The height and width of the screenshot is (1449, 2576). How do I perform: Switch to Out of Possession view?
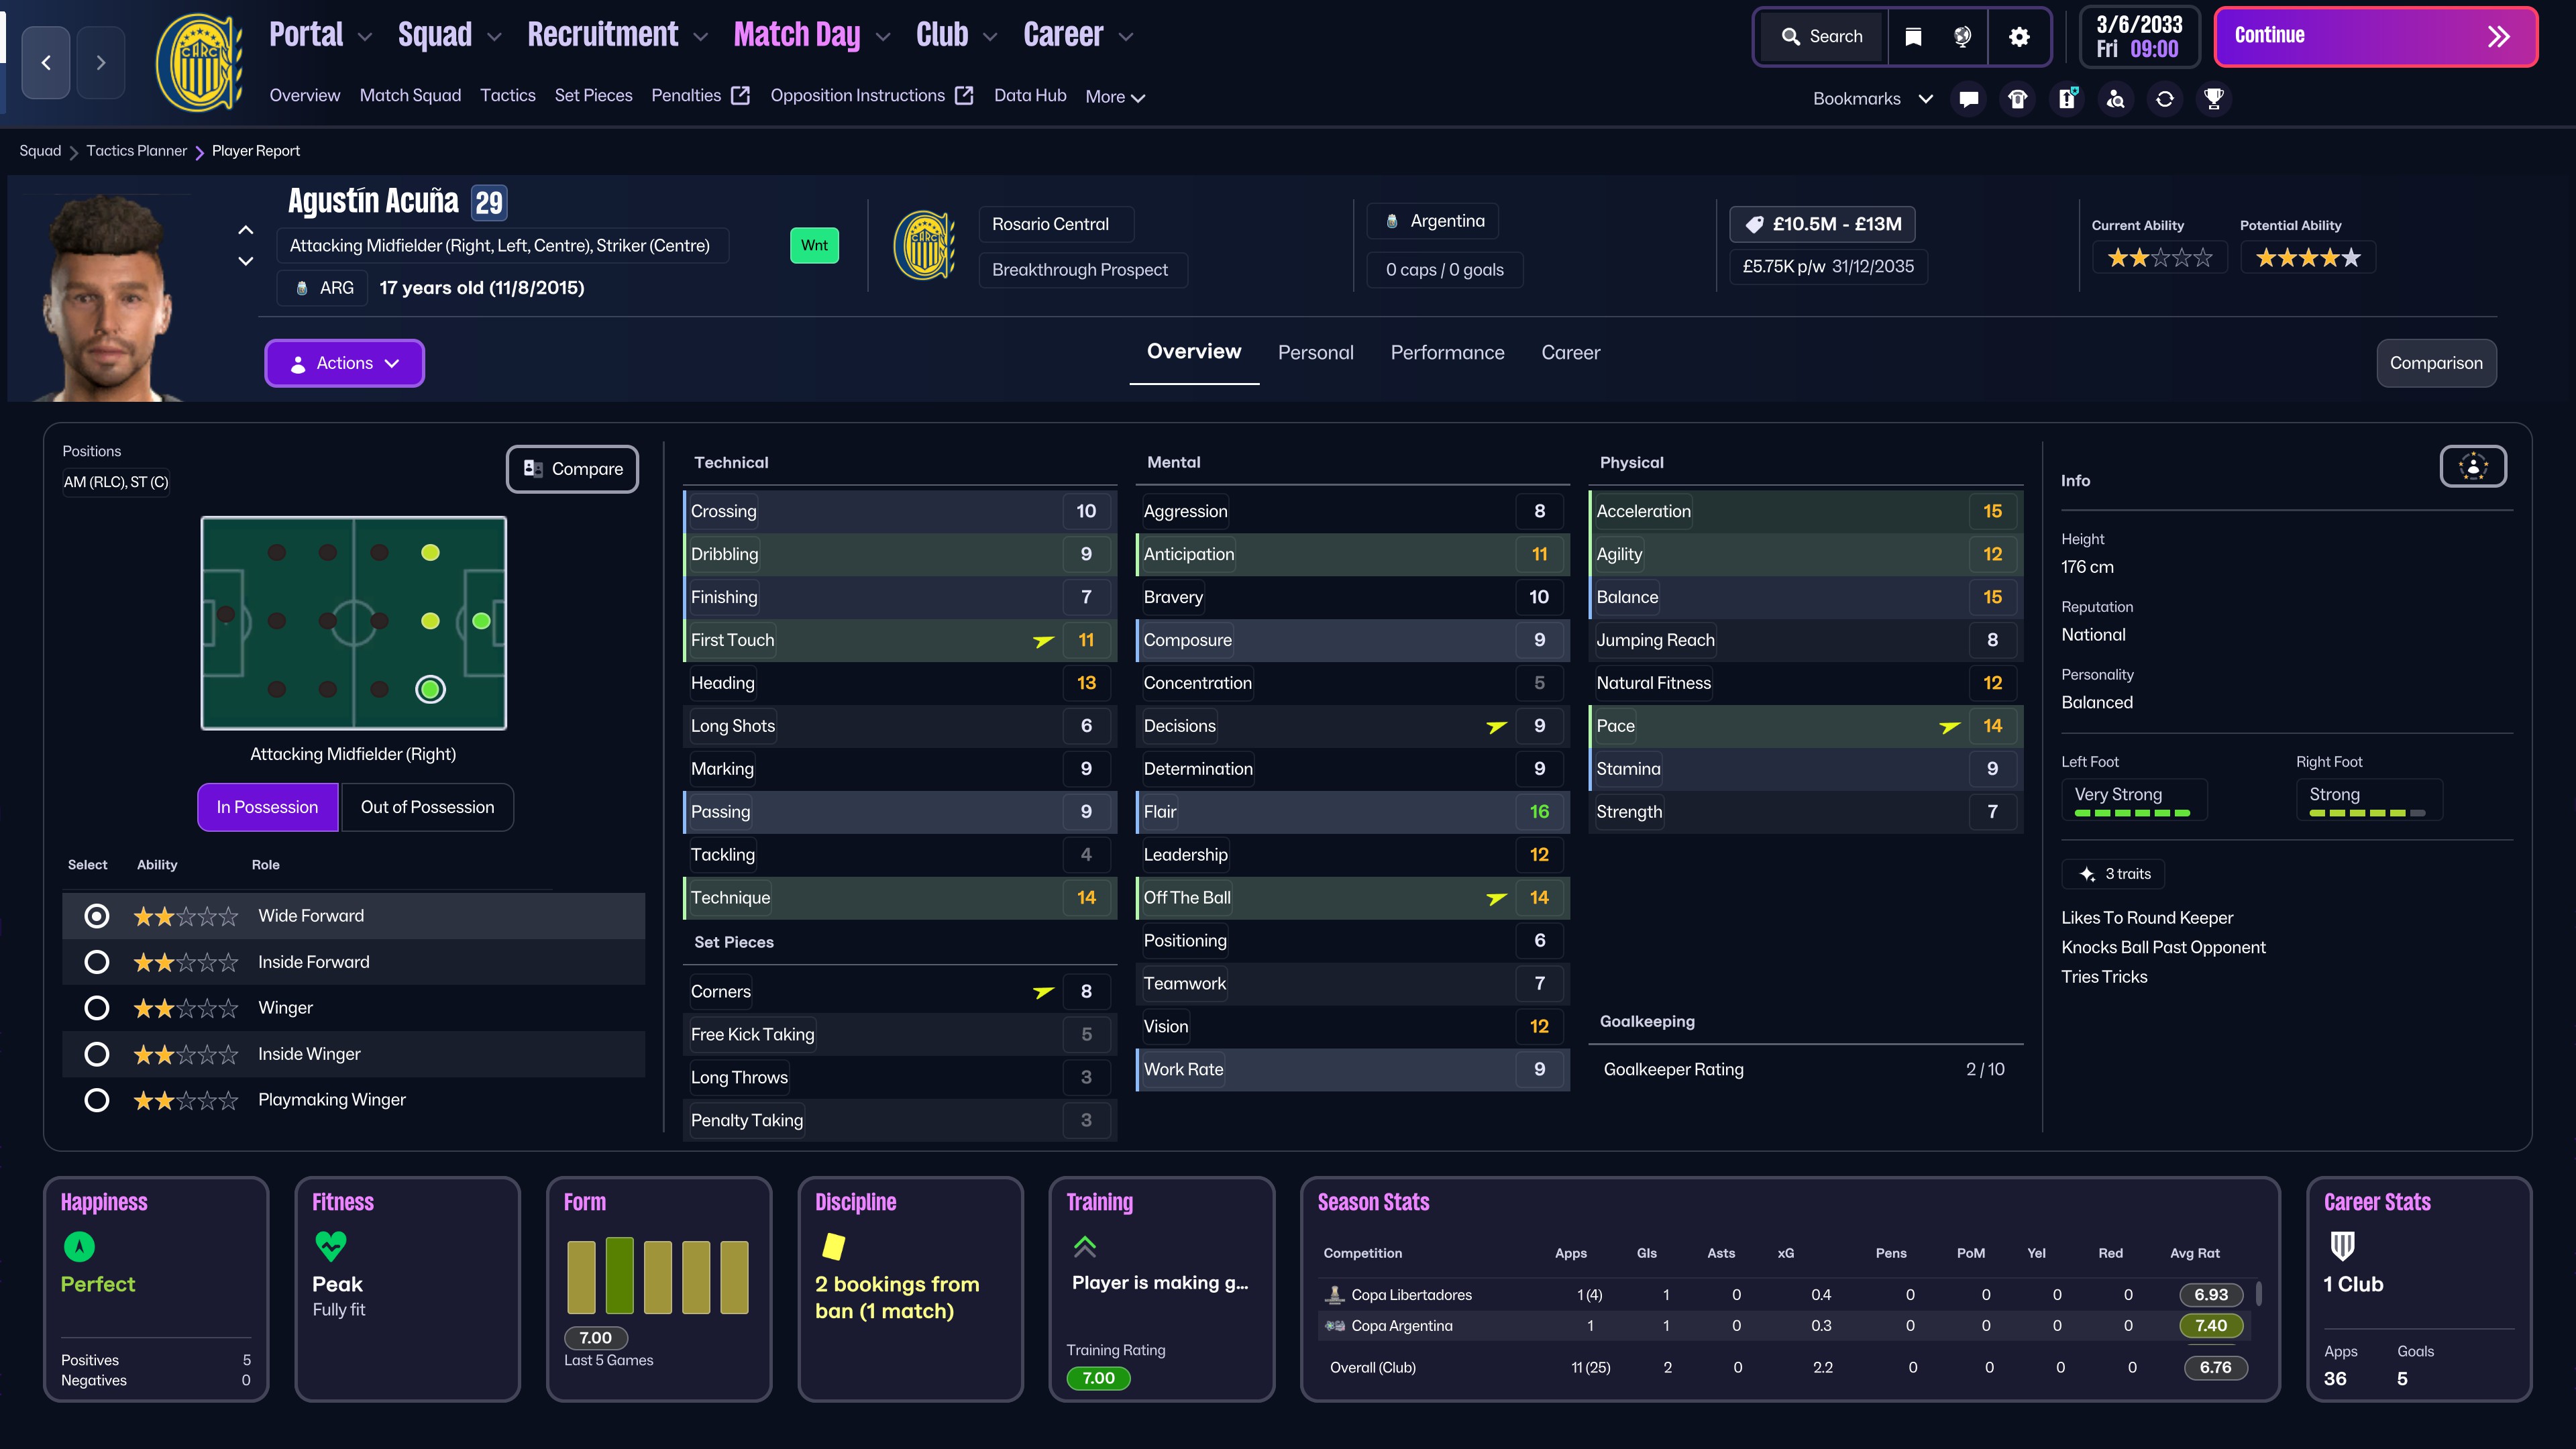pos(427,807)
